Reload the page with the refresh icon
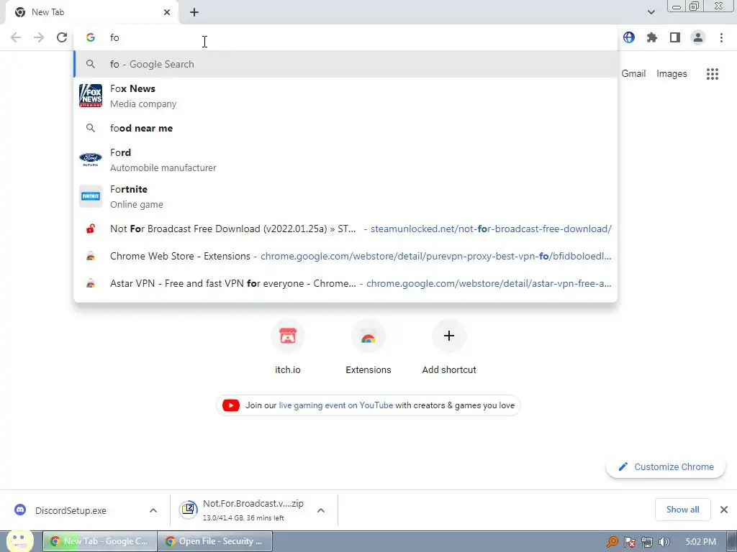Image resolution: width=737 pixels, height=552 pixels. (x=62, y=37)
